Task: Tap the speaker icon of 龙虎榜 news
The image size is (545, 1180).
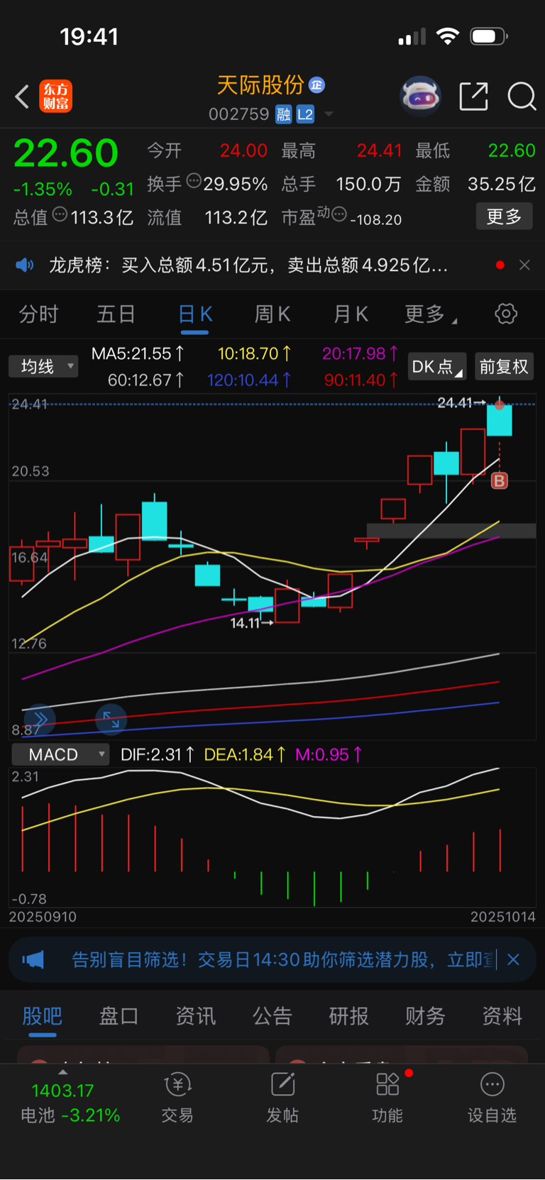Action: [x=25, y=265]
